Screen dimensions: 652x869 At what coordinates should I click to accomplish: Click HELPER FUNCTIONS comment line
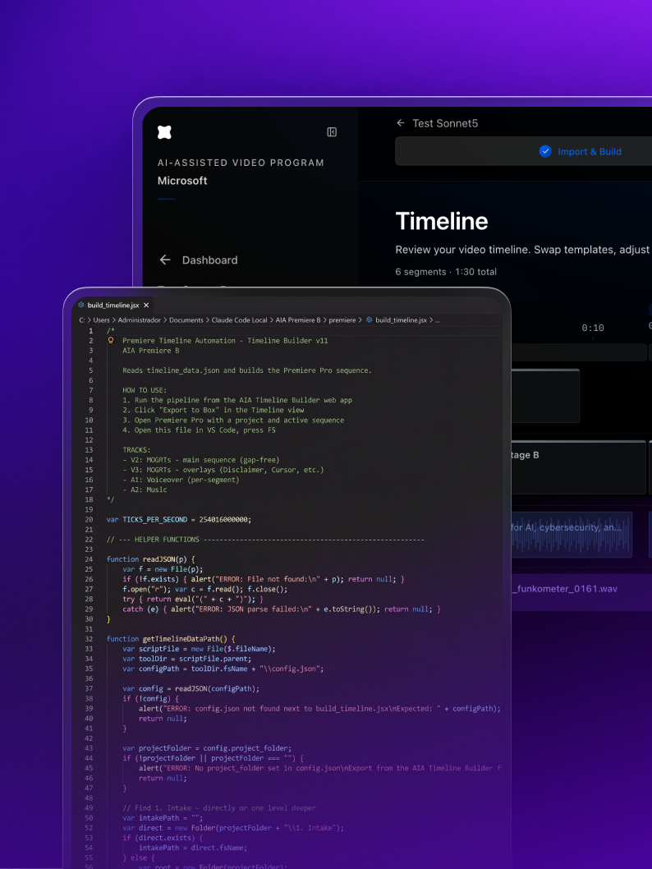[x=265, y=540]
